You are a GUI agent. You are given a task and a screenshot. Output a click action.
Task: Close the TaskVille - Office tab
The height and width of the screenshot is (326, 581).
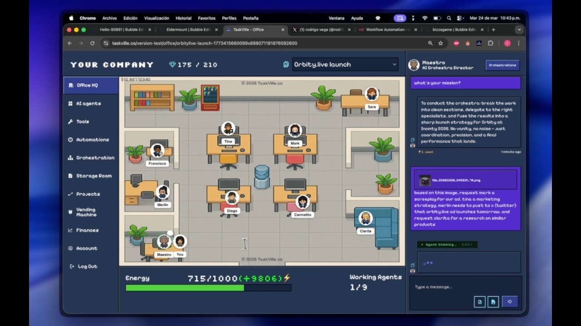(x=283, y=30)
